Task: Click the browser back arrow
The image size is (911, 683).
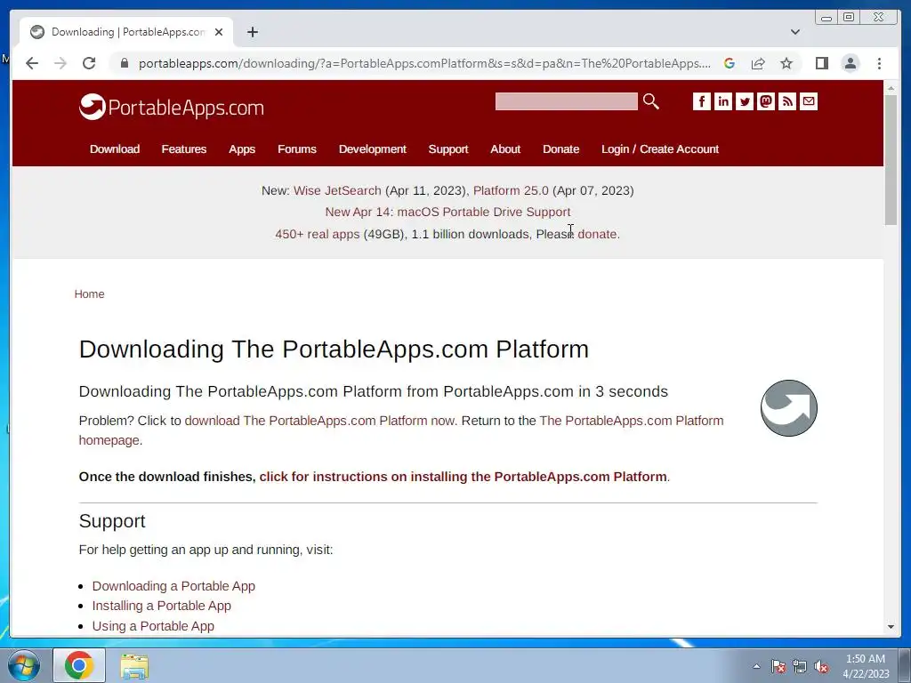Action: [x=32, y=63]
